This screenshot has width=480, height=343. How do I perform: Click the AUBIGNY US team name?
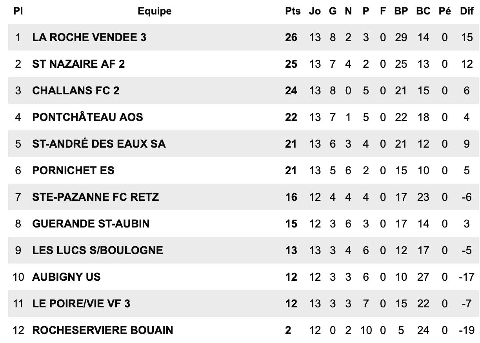pos(66,277)
